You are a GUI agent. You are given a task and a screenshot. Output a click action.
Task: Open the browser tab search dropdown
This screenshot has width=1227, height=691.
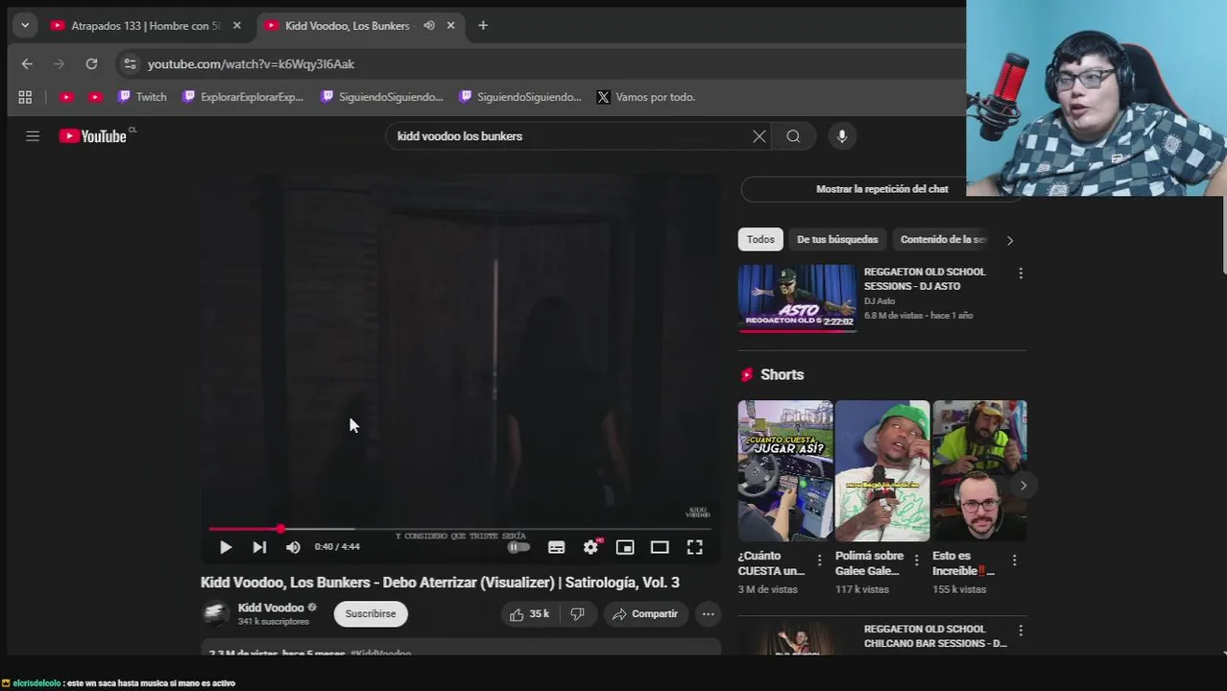pyautogui.click(x=25, y=26)
